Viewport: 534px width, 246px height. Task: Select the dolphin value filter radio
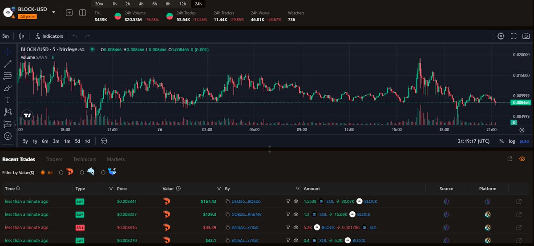pyautogui.click(x=82, y=172)
